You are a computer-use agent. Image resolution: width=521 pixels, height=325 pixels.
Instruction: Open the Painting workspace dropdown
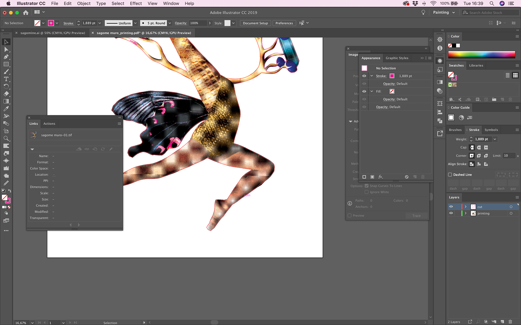pos(444,12)
